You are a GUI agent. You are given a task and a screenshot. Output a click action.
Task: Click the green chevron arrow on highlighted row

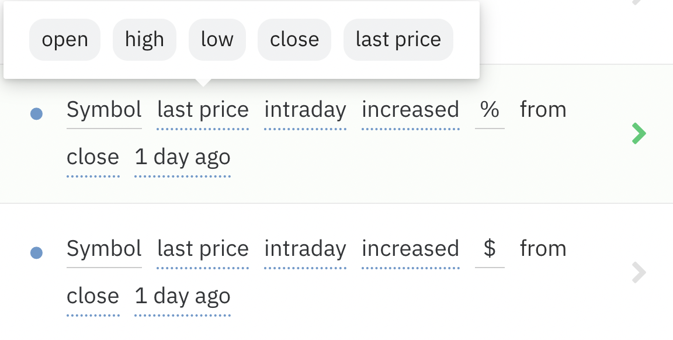point(639,134)
